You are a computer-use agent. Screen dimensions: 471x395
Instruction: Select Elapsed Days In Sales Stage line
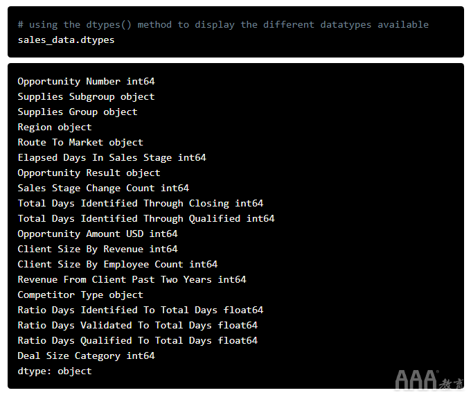coord(112,158)
